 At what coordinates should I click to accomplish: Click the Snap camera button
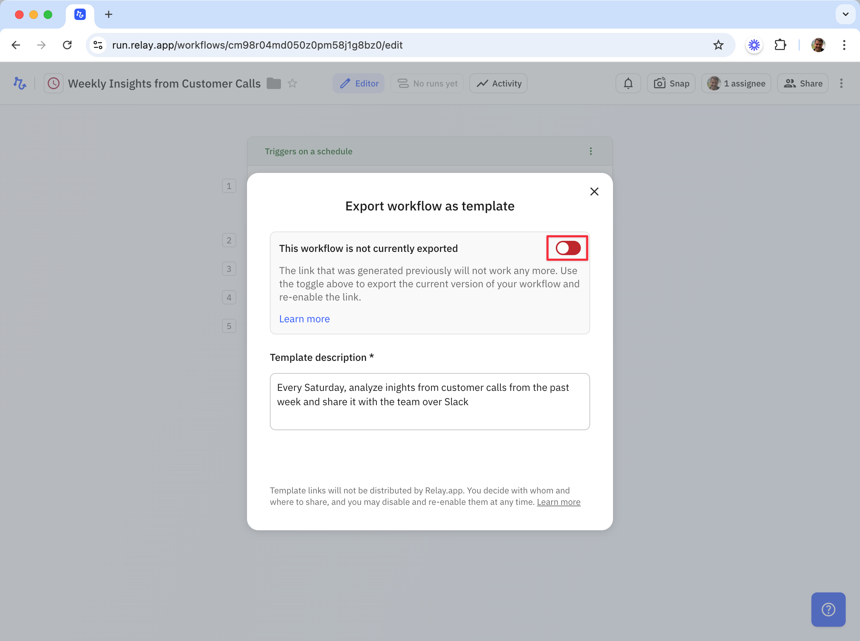tap(671, 83)
